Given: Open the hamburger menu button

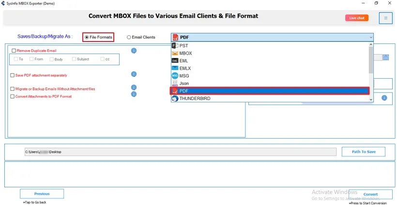Looking at the screenshot, I should 386,18.
